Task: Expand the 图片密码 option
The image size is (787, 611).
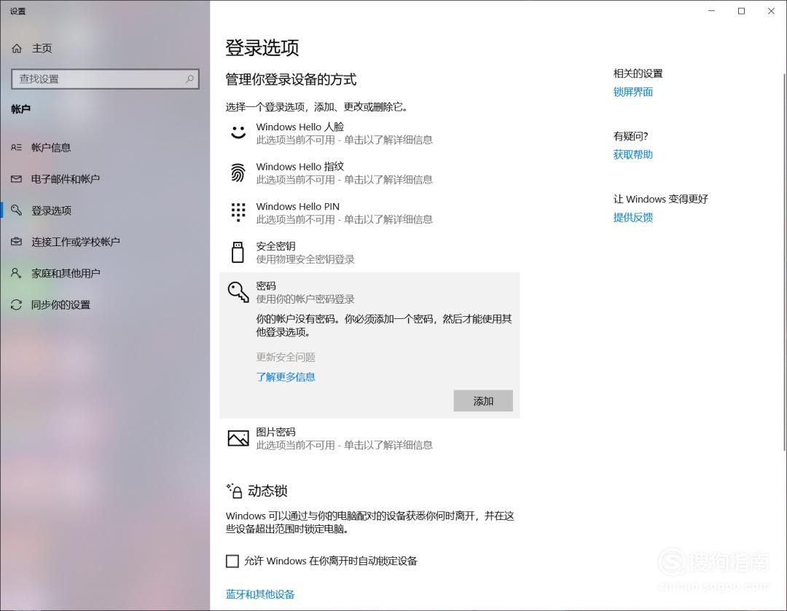Action: tap(369, 438)
